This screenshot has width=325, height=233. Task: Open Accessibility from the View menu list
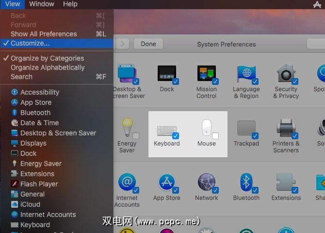pos(57,92)
